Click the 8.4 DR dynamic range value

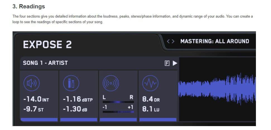point(151,99)
